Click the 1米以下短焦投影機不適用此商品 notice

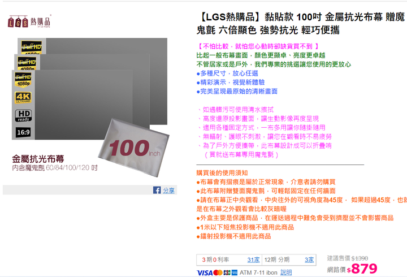point(245,227)
